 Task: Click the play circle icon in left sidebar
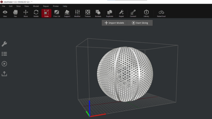coord(4,64)
